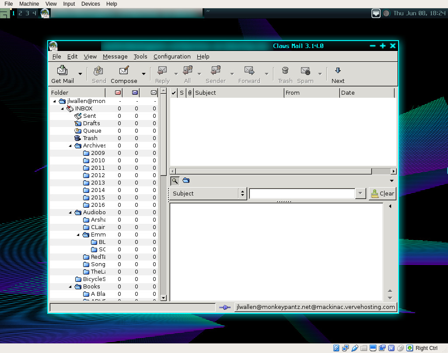Click the Clear search button
The height and width of the screenshot is (353, 448).
[x=382, y=194]
